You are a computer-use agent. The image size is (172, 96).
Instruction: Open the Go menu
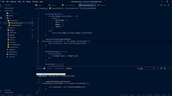[x=24, y=2]
